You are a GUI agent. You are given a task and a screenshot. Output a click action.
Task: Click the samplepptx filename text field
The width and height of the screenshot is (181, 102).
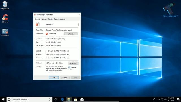[62, 24]
